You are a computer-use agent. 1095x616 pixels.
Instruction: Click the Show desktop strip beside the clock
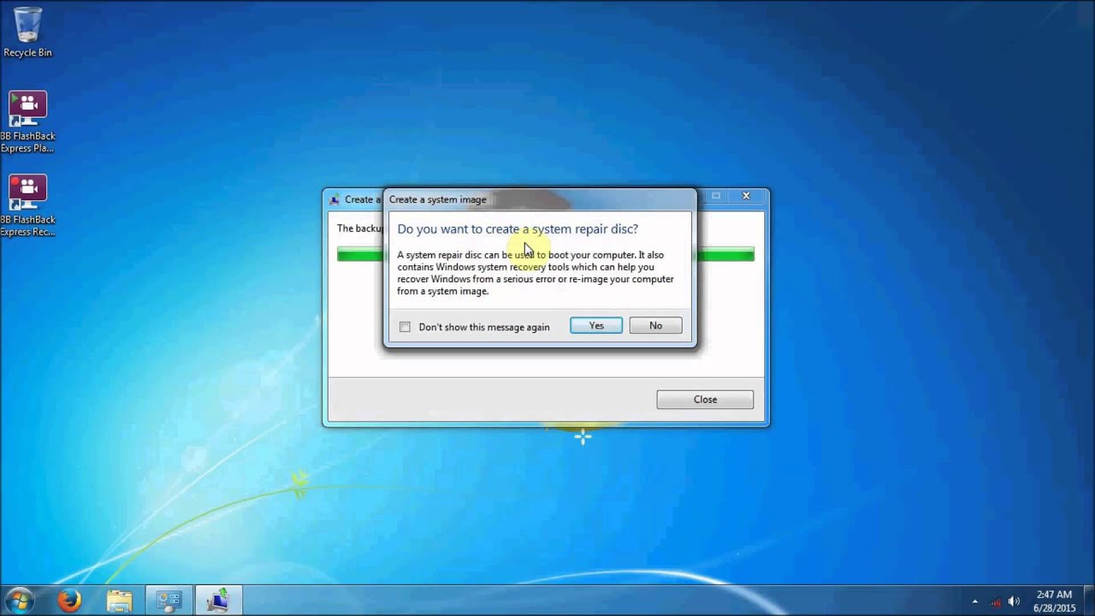point(1088,601)
